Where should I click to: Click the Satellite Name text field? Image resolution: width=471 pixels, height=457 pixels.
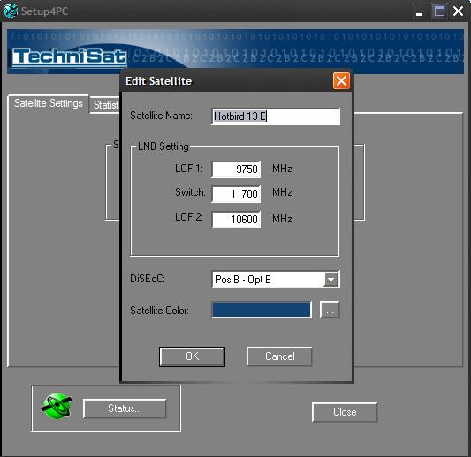click(276, 116)
